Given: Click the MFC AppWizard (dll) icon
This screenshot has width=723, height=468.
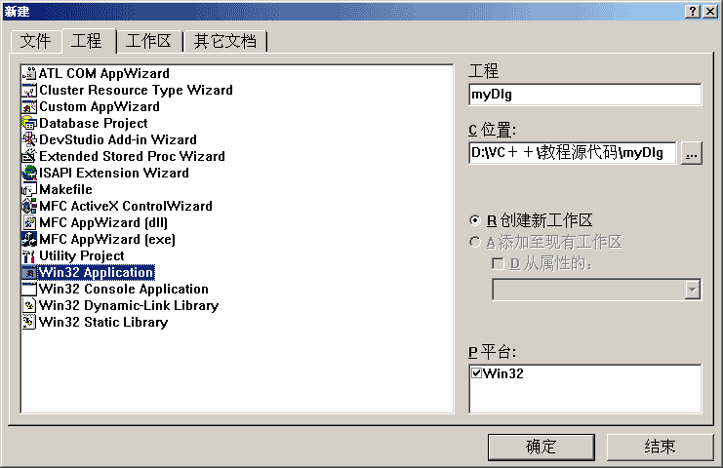Looking at the screenshot, I should (29, 223).
